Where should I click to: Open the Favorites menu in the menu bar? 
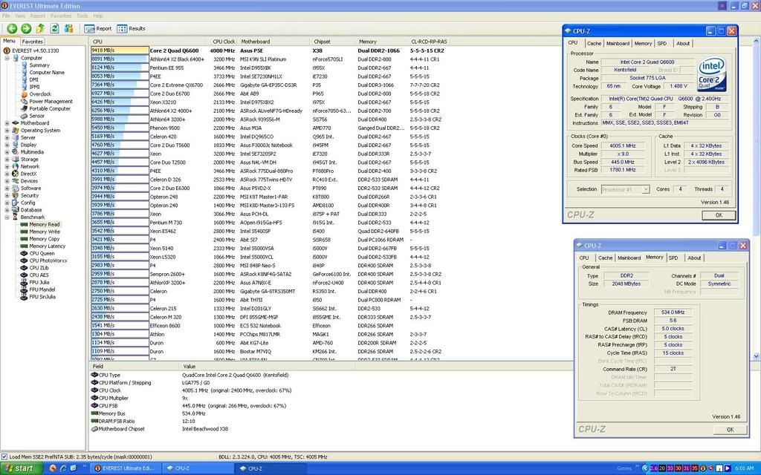pyautogui.click(x=61, y=16)
